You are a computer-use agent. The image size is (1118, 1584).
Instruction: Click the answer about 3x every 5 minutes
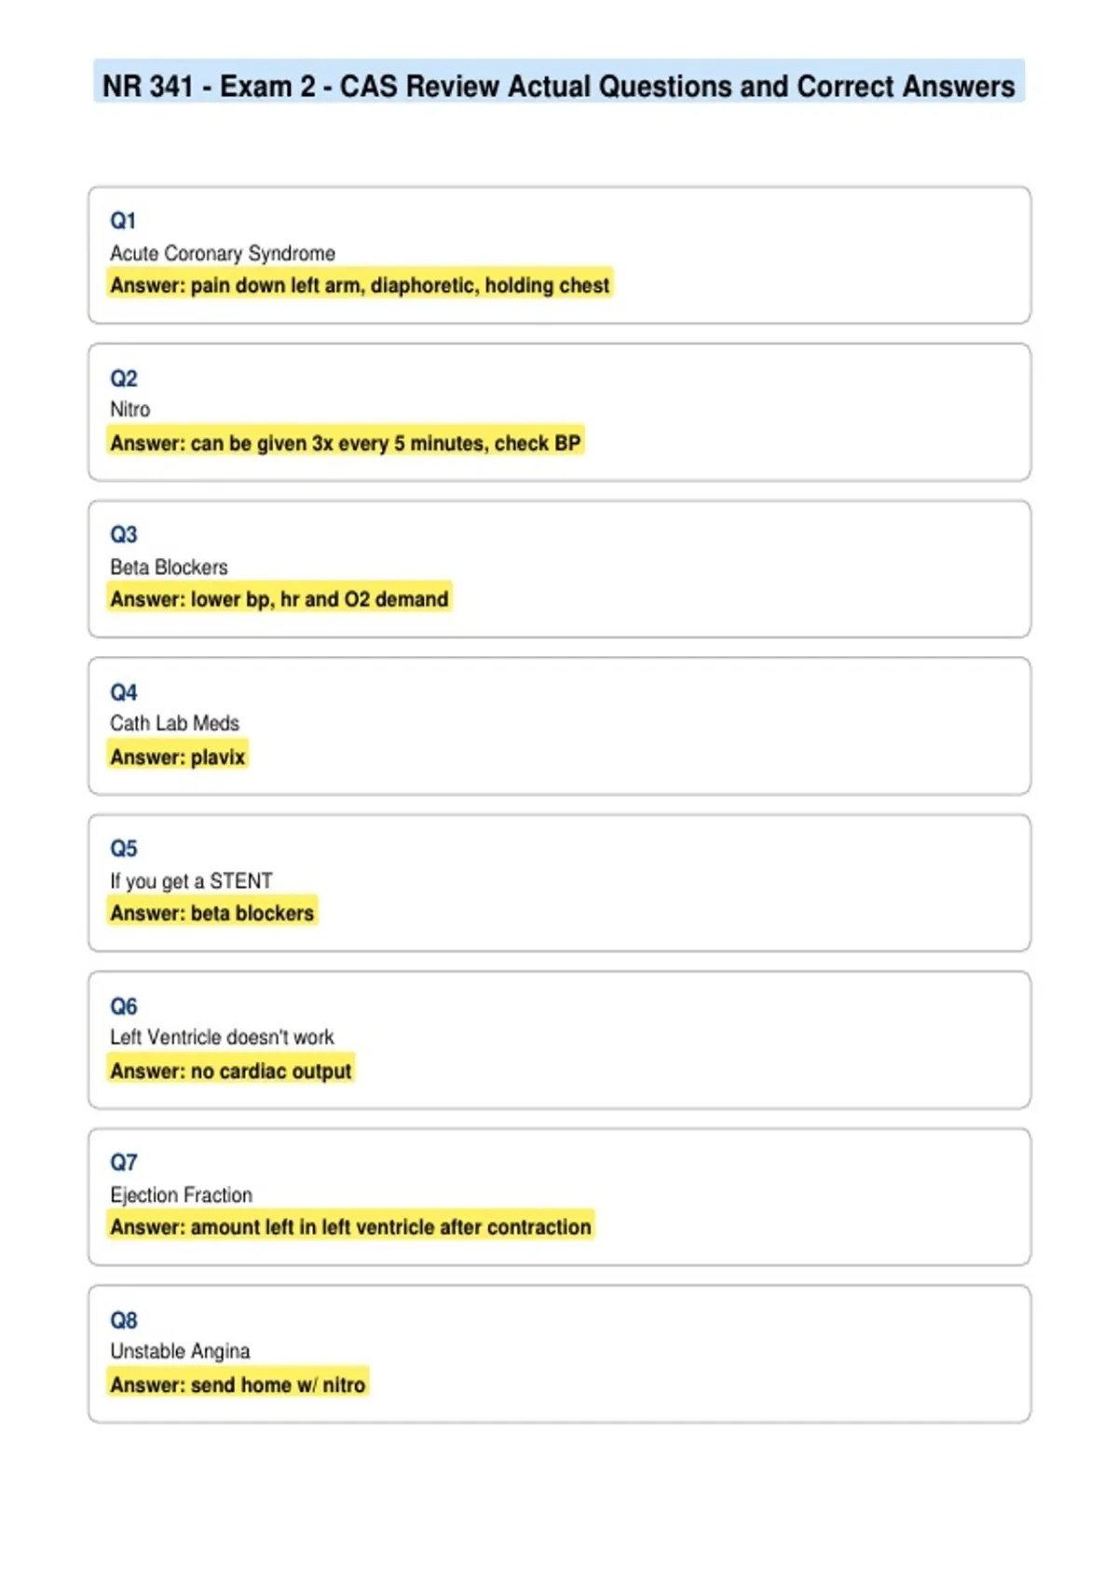point(346,443)
